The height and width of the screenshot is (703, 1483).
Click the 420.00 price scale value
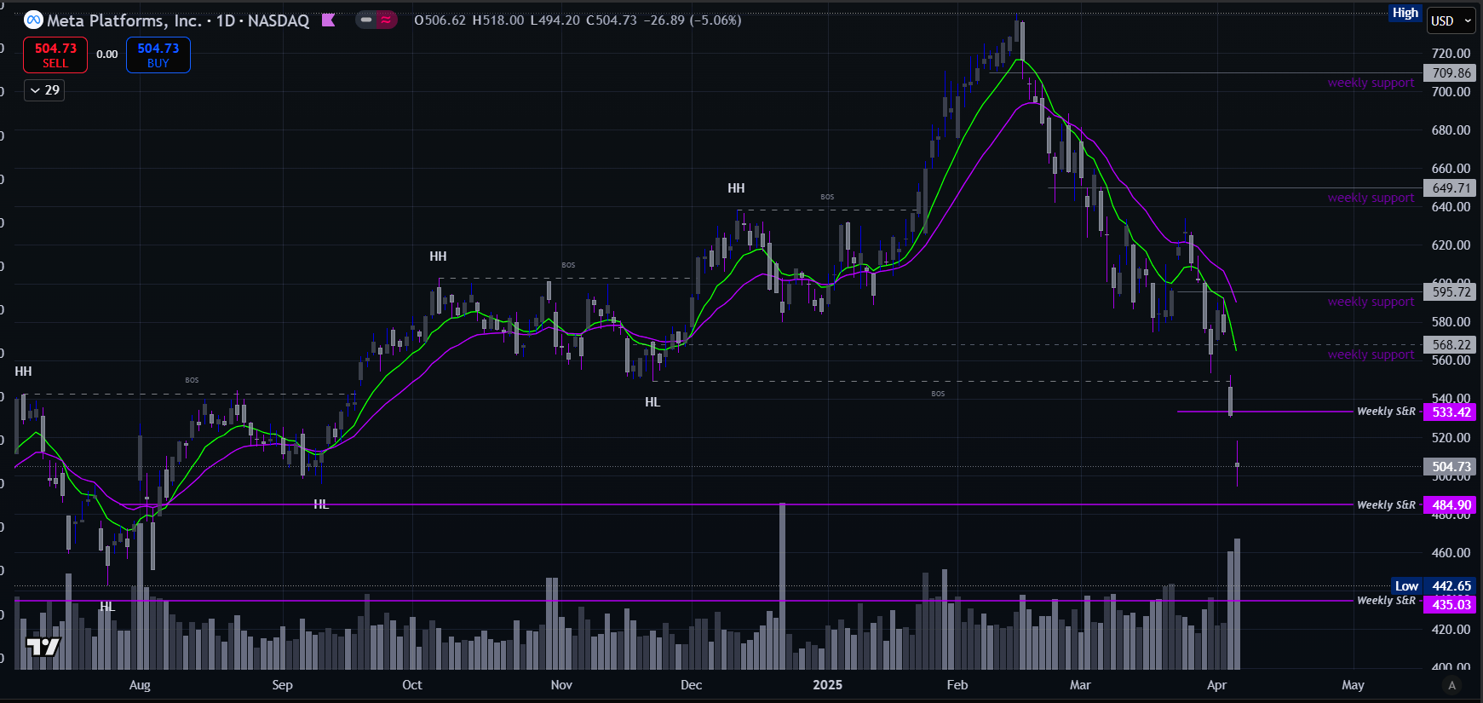coord(1451,630)
